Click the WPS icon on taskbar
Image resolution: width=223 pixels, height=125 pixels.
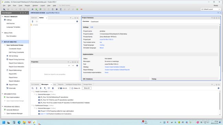tap(29, 122)
